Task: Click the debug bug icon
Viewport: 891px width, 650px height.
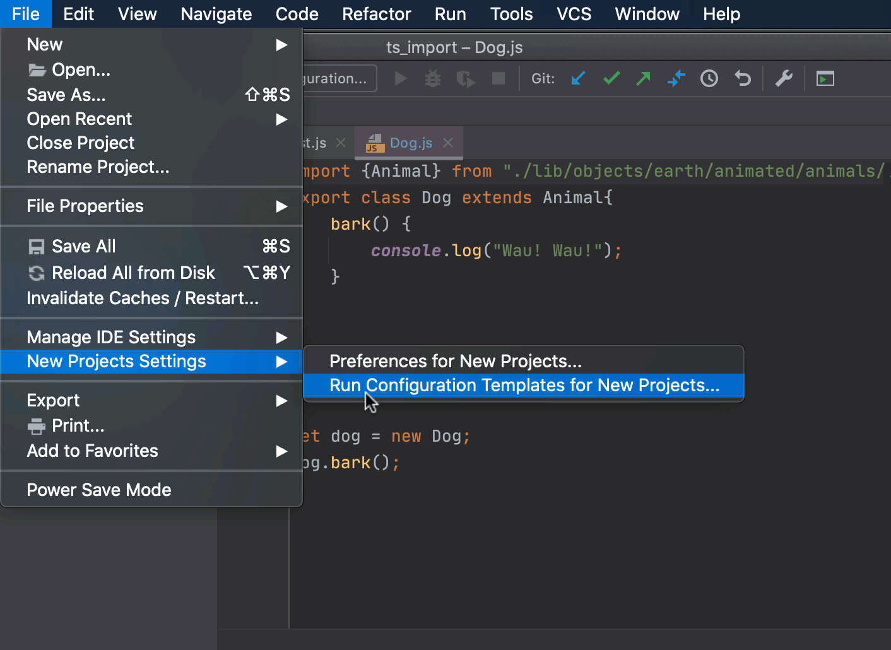Action: [433, 78]
